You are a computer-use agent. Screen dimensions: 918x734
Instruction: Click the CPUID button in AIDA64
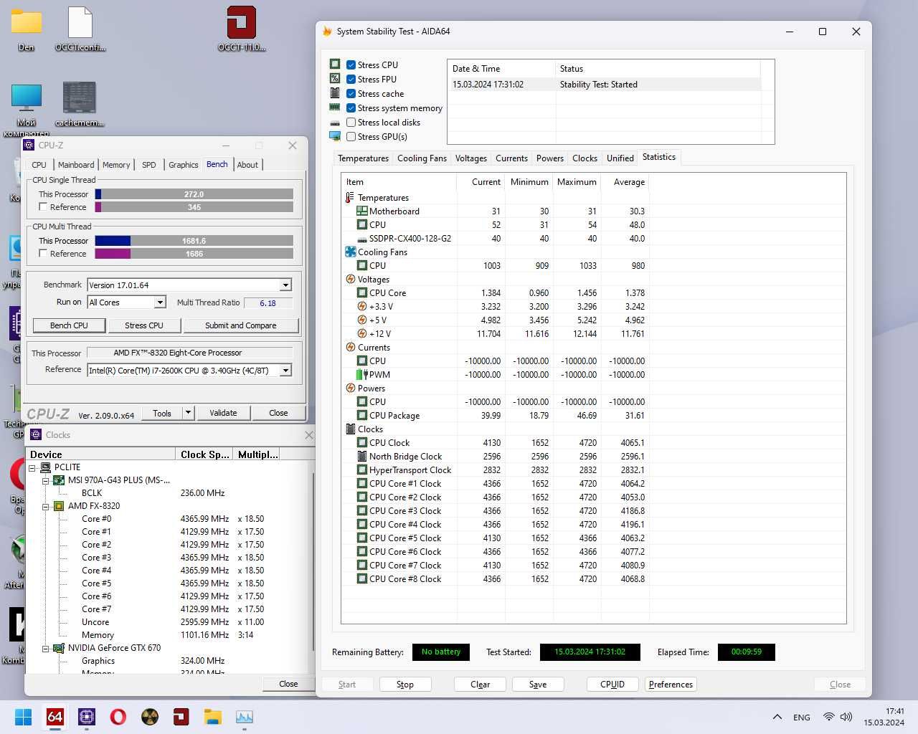click(x=612, y=685)
